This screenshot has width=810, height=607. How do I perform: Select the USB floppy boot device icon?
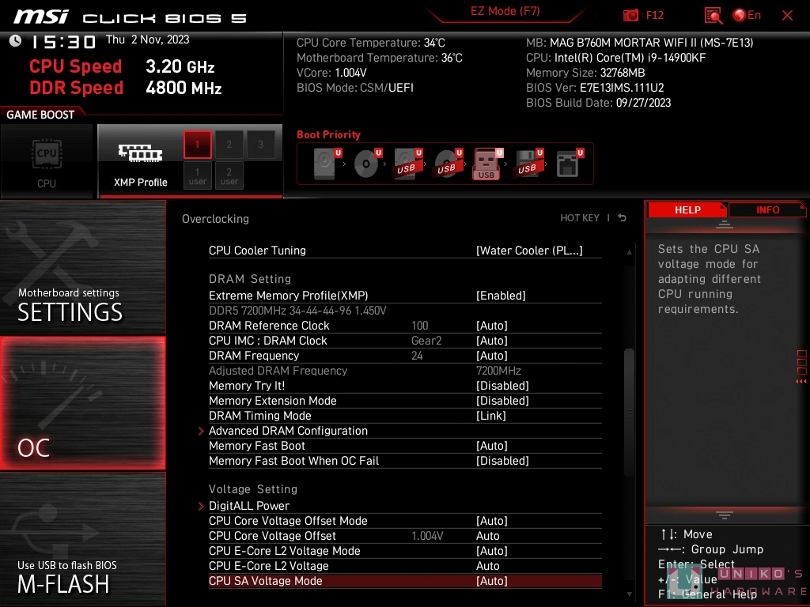[528, 163]
